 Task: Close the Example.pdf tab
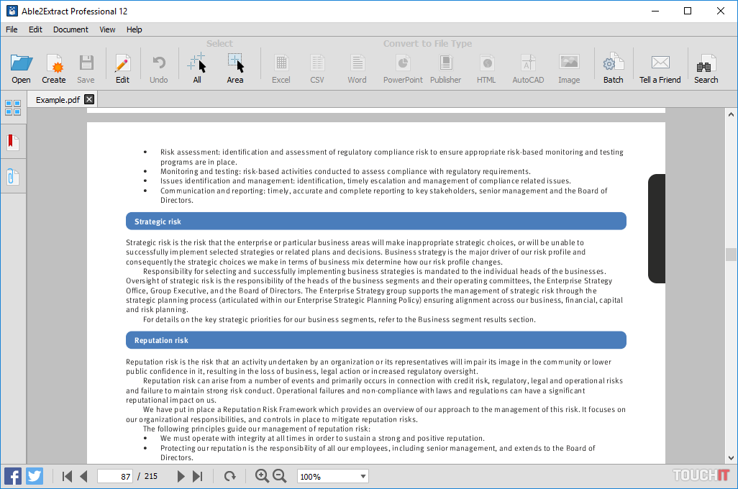tap(89, 99)
